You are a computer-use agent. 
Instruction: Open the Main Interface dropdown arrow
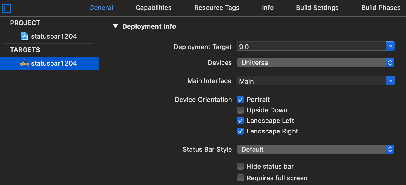pos(390,80)
